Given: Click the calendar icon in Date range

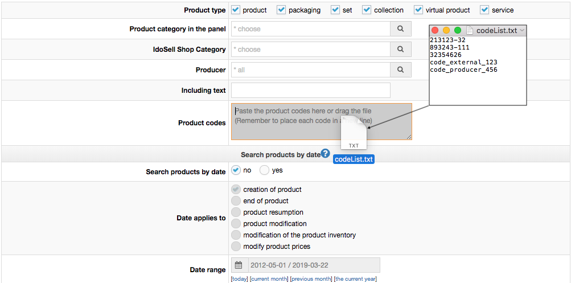Looking at the screenshot, I should [238, 265].
